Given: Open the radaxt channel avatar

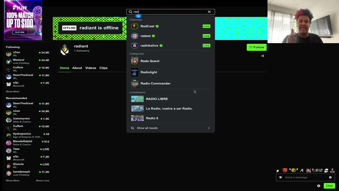Looking at the screenshot, I should point(135,36).
